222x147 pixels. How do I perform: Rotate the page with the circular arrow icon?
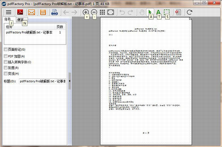[189, 12]
